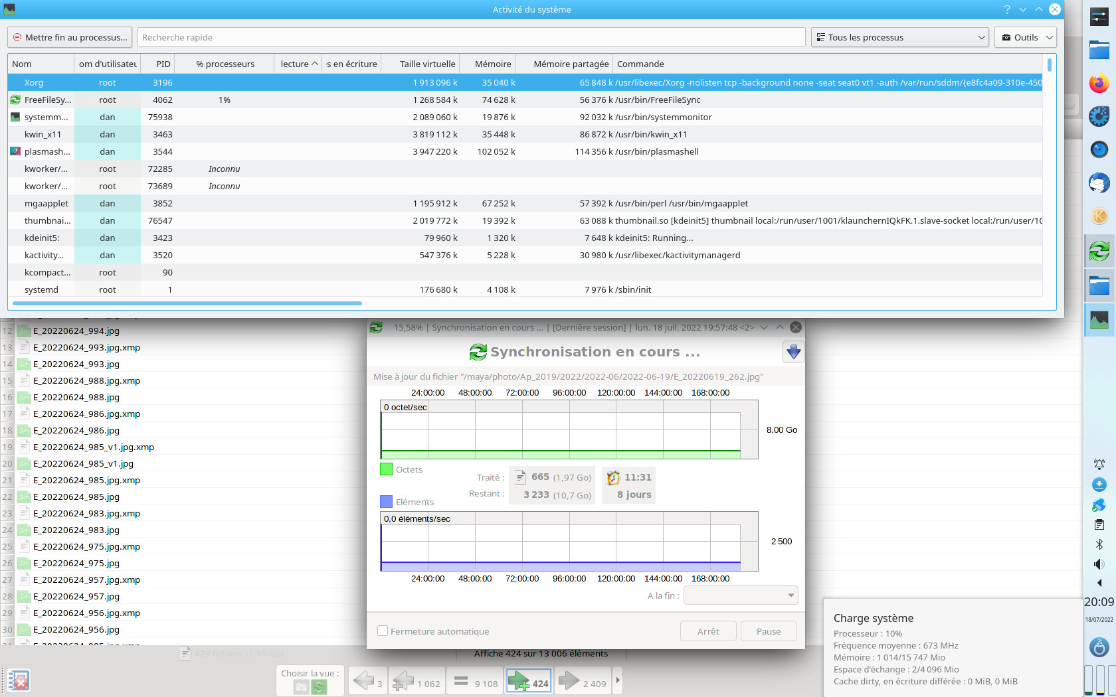Sort by 'Mémoire partagée' column header
This screenshot has width=1116, height=697.
564,64
